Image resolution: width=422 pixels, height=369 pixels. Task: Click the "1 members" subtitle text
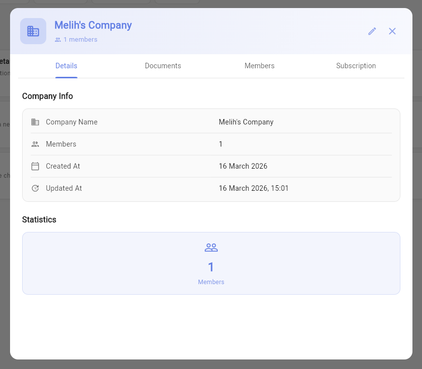tap(80, 40)
